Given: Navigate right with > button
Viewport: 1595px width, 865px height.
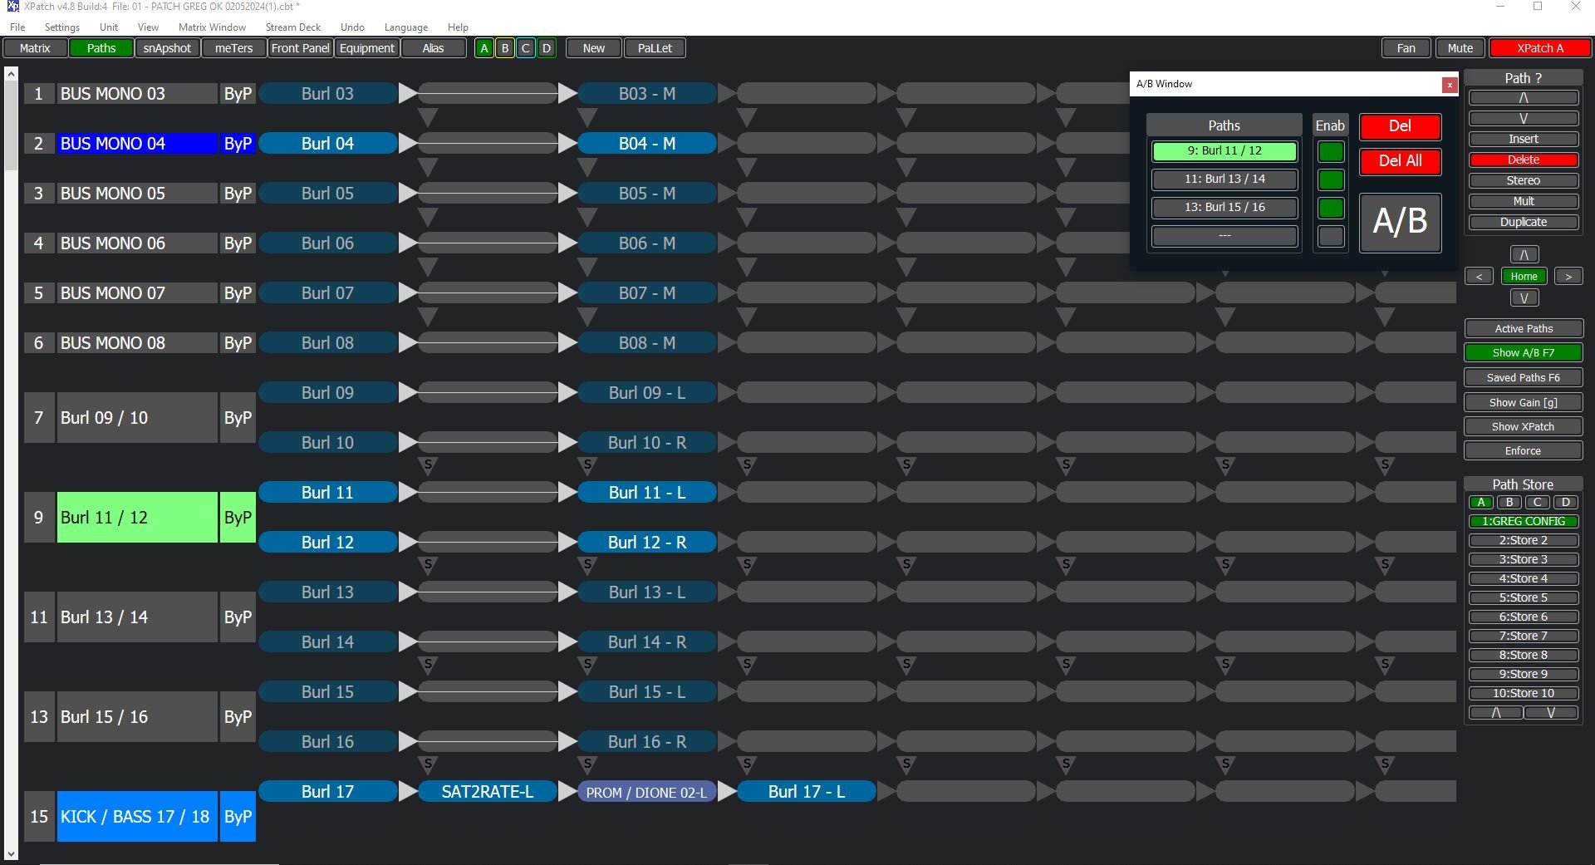Looking at the screenshot, I should (1568, 277).
